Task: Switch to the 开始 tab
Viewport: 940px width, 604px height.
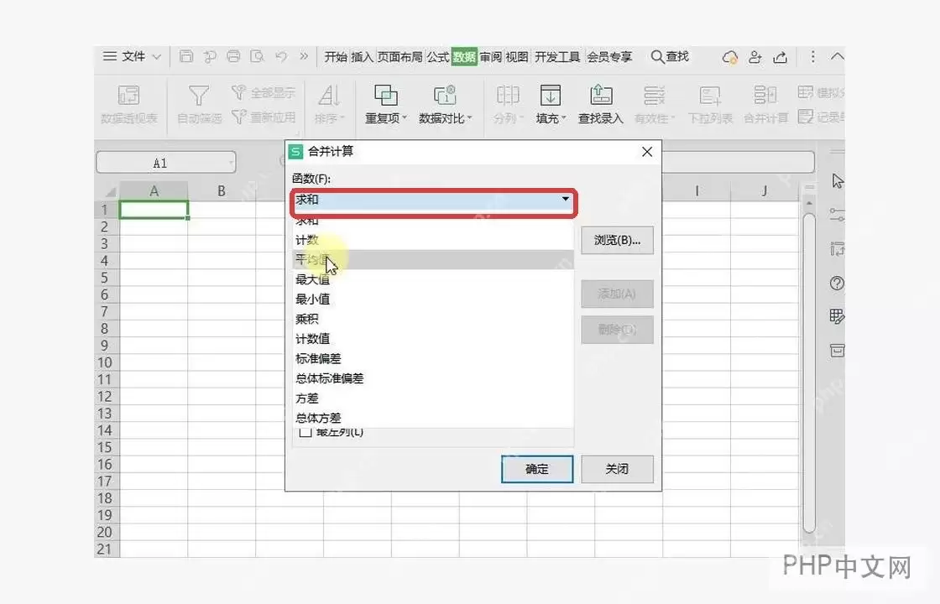Action: [336, 57]
